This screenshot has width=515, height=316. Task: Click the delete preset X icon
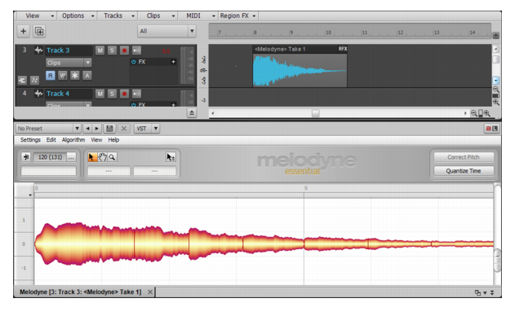click(x=124, y=129)
